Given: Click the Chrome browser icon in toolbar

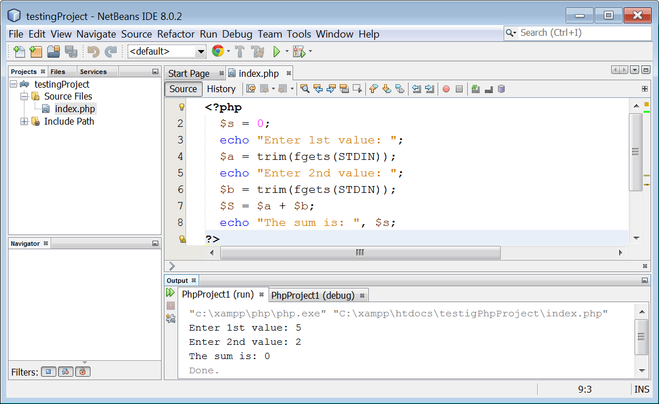Looking at the screenshot, I should [x=218, y=51].
